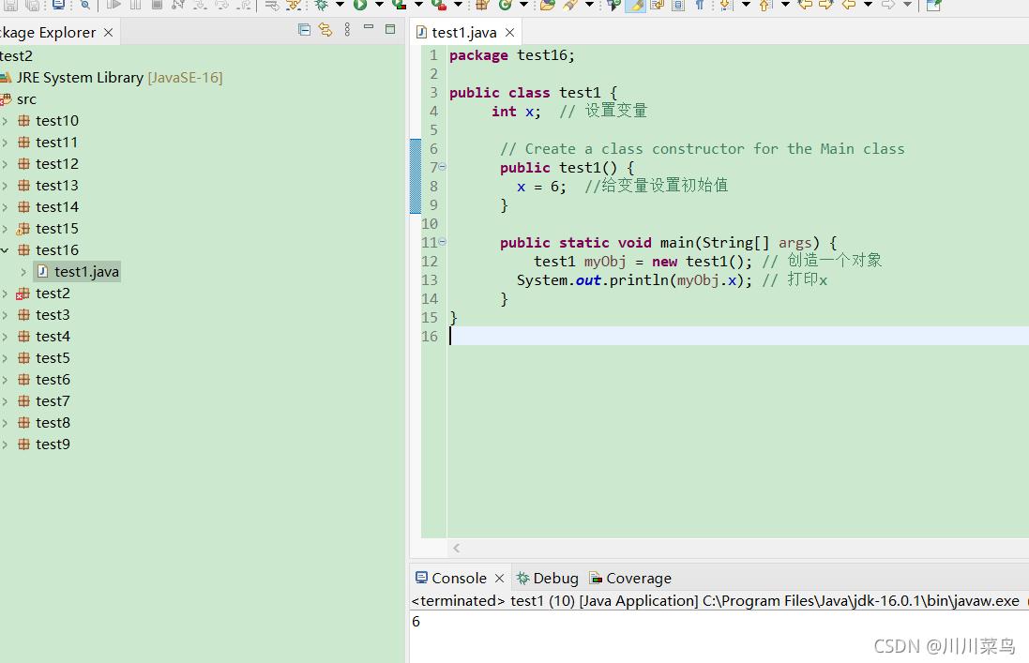Image resolution: width=1029 pixels, height=663 pixels.
Task: Click the Search flashlight toolbar icon
Action: pyautogui.click(x=569, y=5)
